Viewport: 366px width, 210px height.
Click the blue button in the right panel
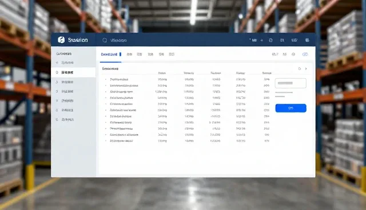pyautogui.click(x=291, y=108)
